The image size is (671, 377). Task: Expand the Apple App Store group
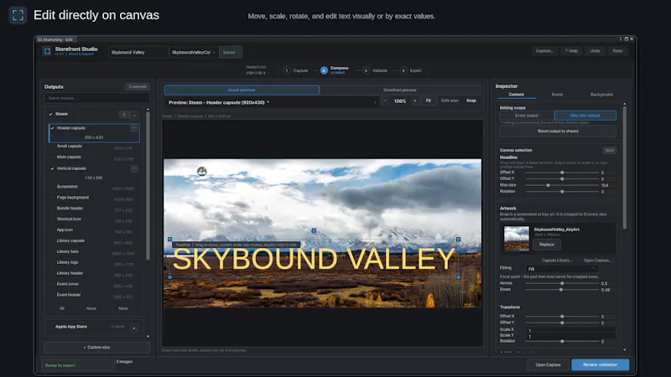(x=134, y=328)
